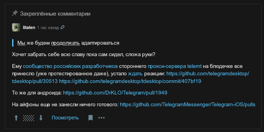Click the underlined word 'Мы' in the quote
264x132 pixels.
(x=21, y=43)
